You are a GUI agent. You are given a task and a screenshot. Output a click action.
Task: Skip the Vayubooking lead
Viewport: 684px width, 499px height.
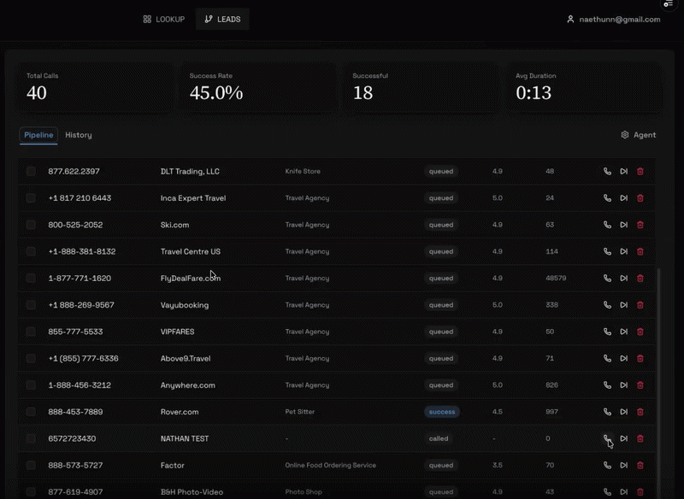pos(624,305)
